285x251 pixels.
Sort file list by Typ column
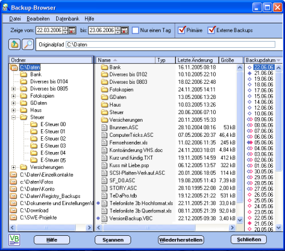pos(165,60)
